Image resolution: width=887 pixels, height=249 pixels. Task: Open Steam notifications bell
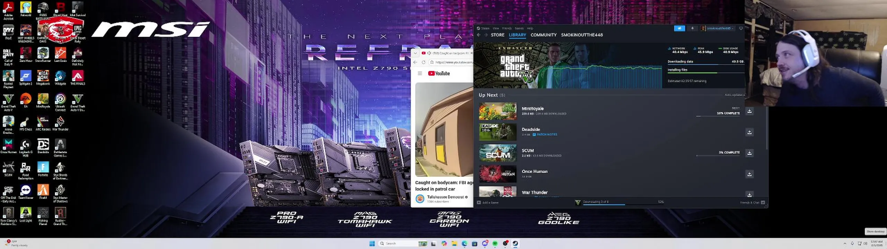click(x=692, y=28)
